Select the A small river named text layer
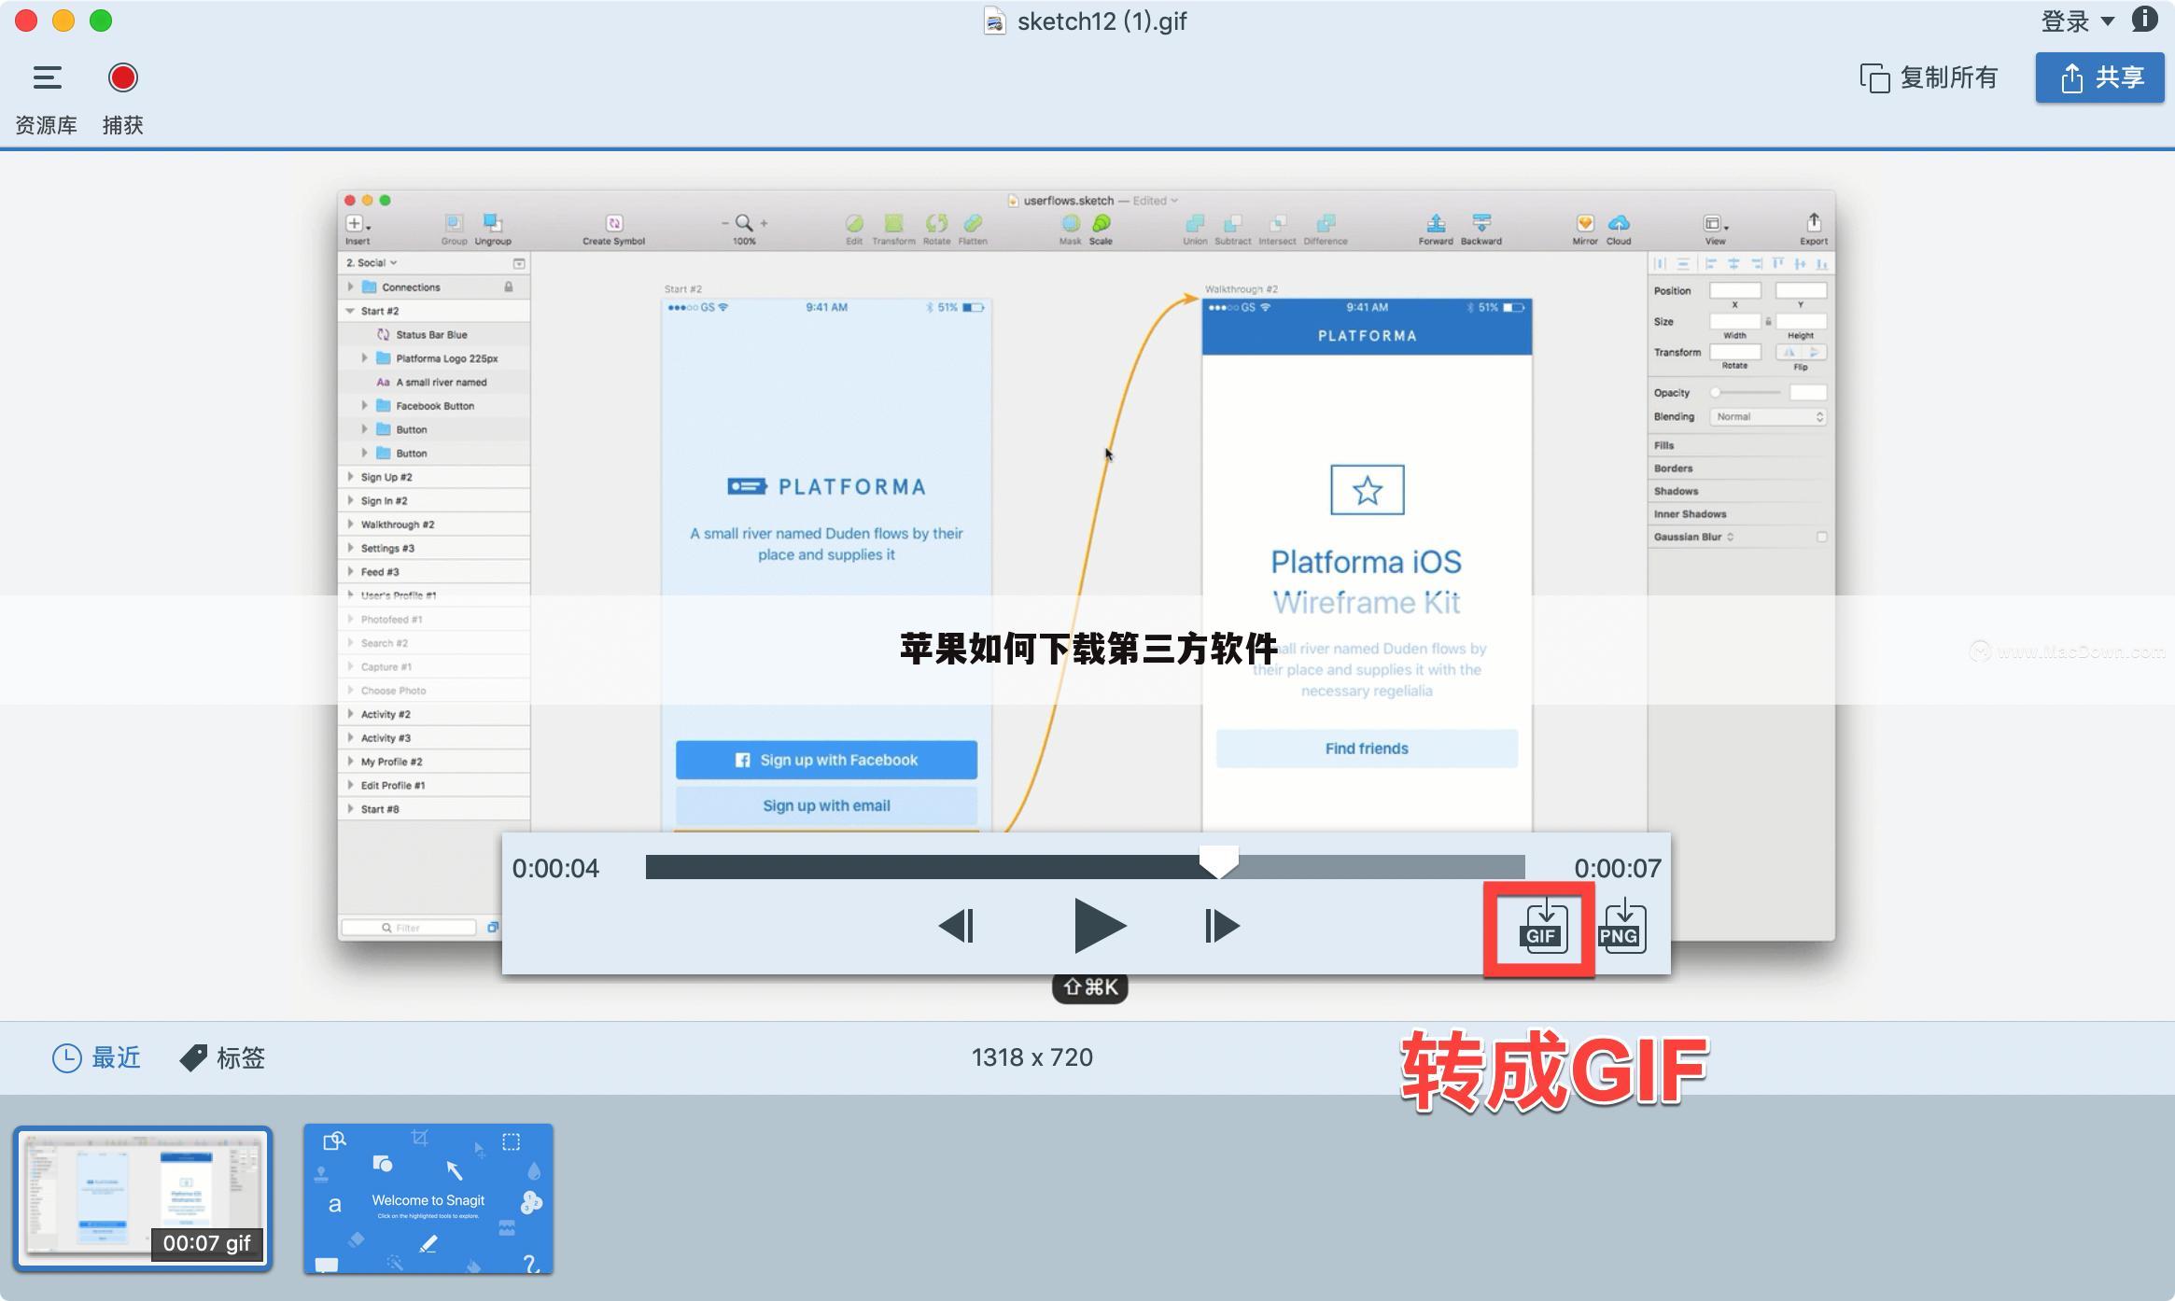This screenshot has height=1301, width=2175. (x=434, y=382)
